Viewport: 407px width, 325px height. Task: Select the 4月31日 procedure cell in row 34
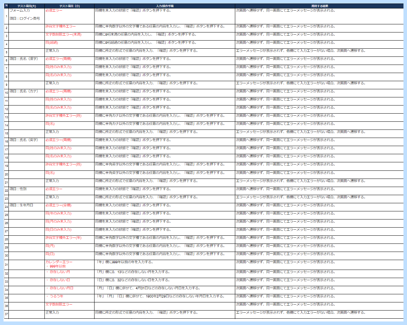click(x=165, y=288)
